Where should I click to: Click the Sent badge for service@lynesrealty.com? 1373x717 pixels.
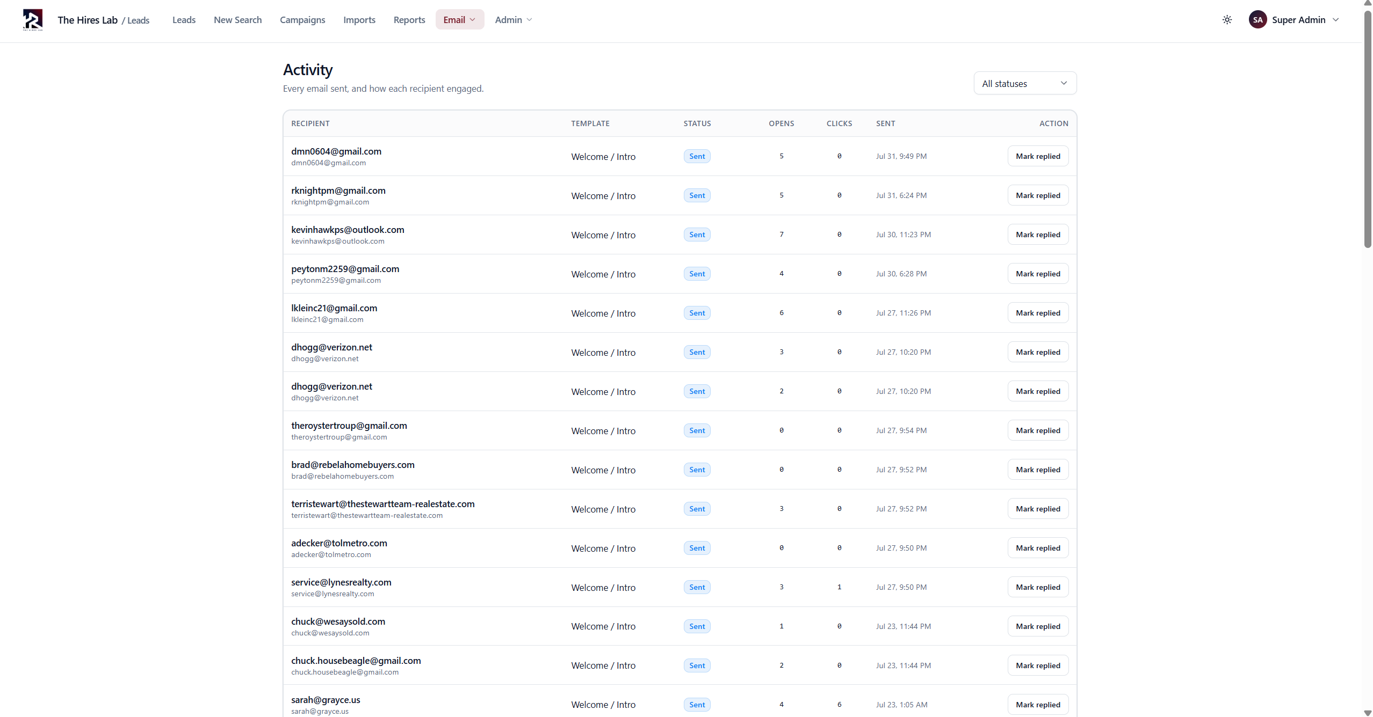[697, 587]
